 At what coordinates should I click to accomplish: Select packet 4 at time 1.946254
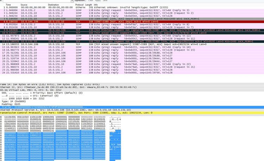pyautogui.click(x=132, y=16)
